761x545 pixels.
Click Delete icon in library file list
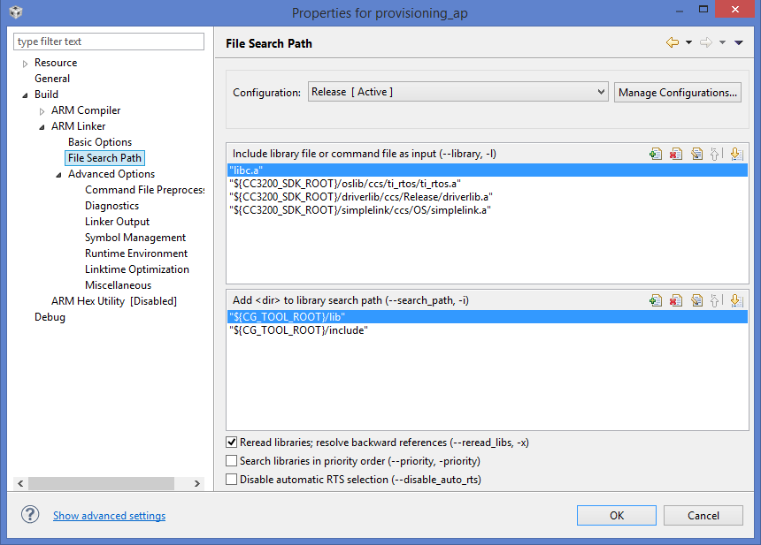pos(676,154)
